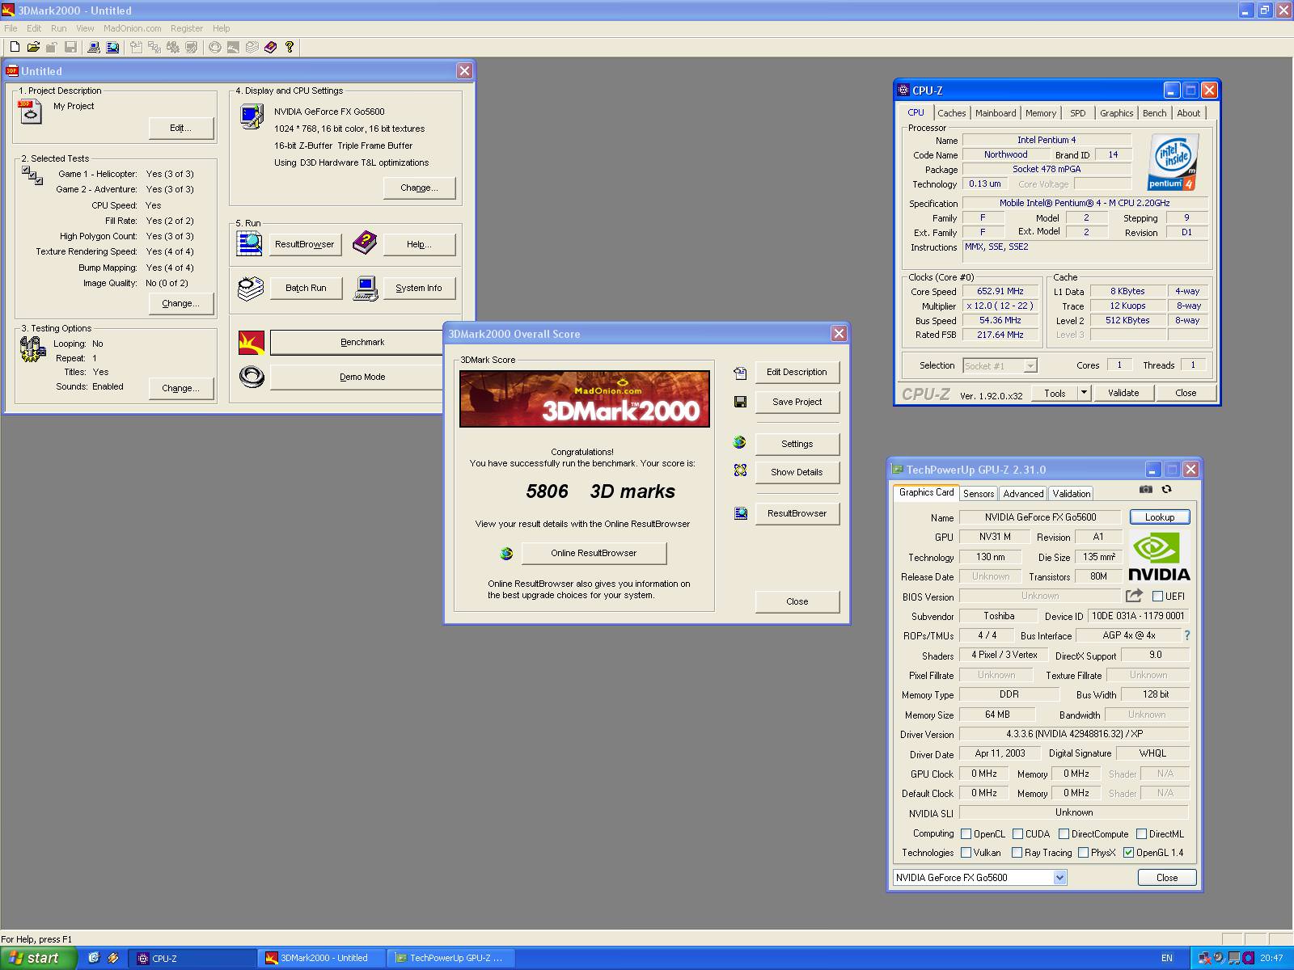Viewport: 1294px width, 970px height.
Task: Toggle the OpenCL checkbox
Action: [x=966, y=833]
